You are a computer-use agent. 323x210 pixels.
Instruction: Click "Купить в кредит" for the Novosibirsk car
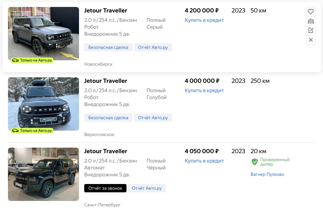point(204,20)
